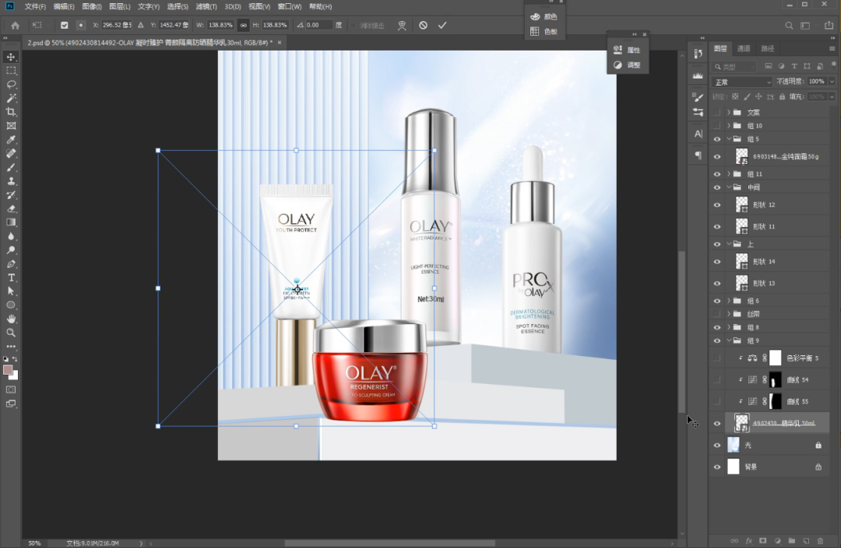This screenshot has width=841, height=548.
Task: Expand the 组 10 group
Action: coord(729,126)
